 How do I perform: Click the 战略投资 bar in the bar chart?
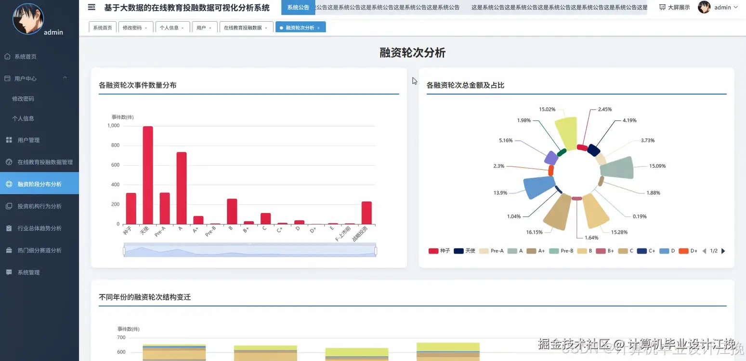366,213
